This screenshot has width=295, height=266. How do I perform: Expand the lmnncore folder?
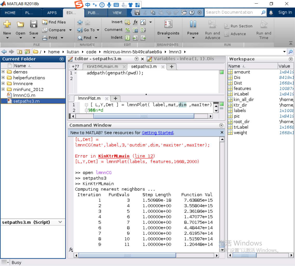tap(3, 83)
